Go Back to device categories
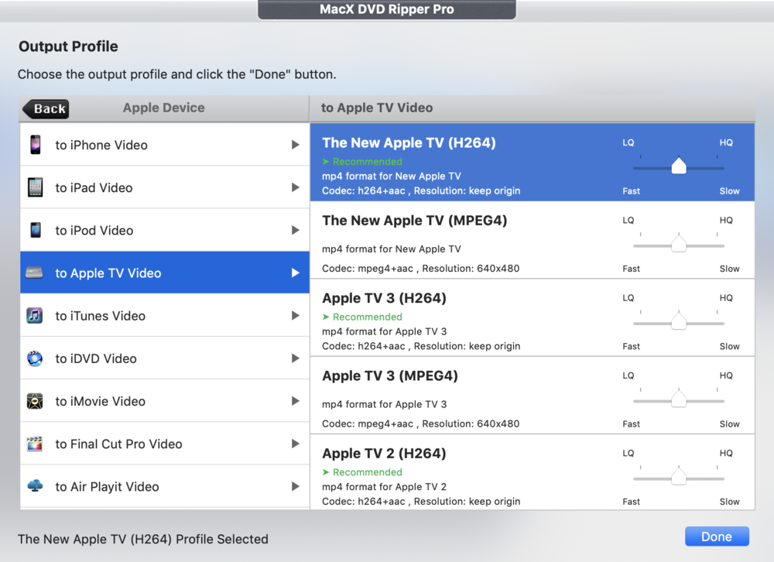The width and height of the screenshot is (774, 562). (46, 108)
